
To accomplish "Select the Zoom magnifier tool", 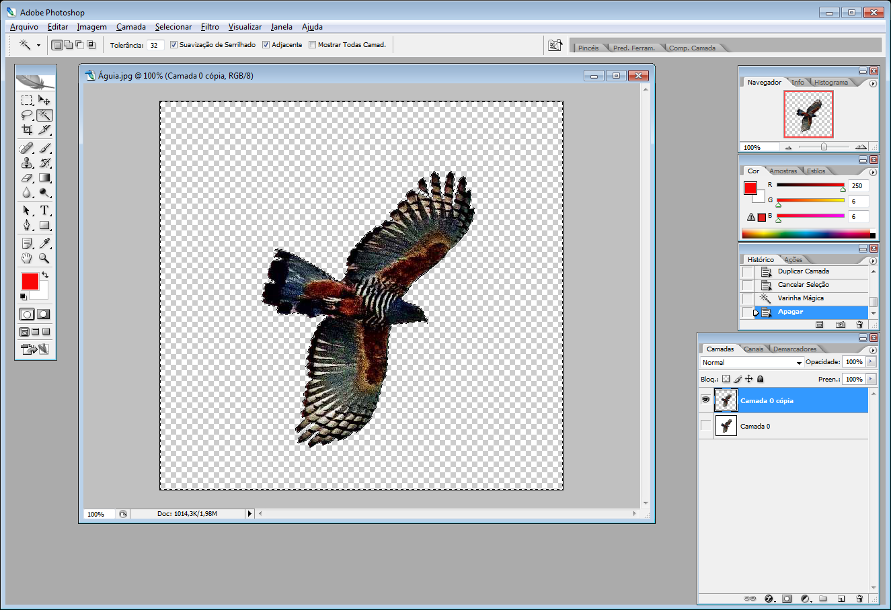I will coord(44,258).
